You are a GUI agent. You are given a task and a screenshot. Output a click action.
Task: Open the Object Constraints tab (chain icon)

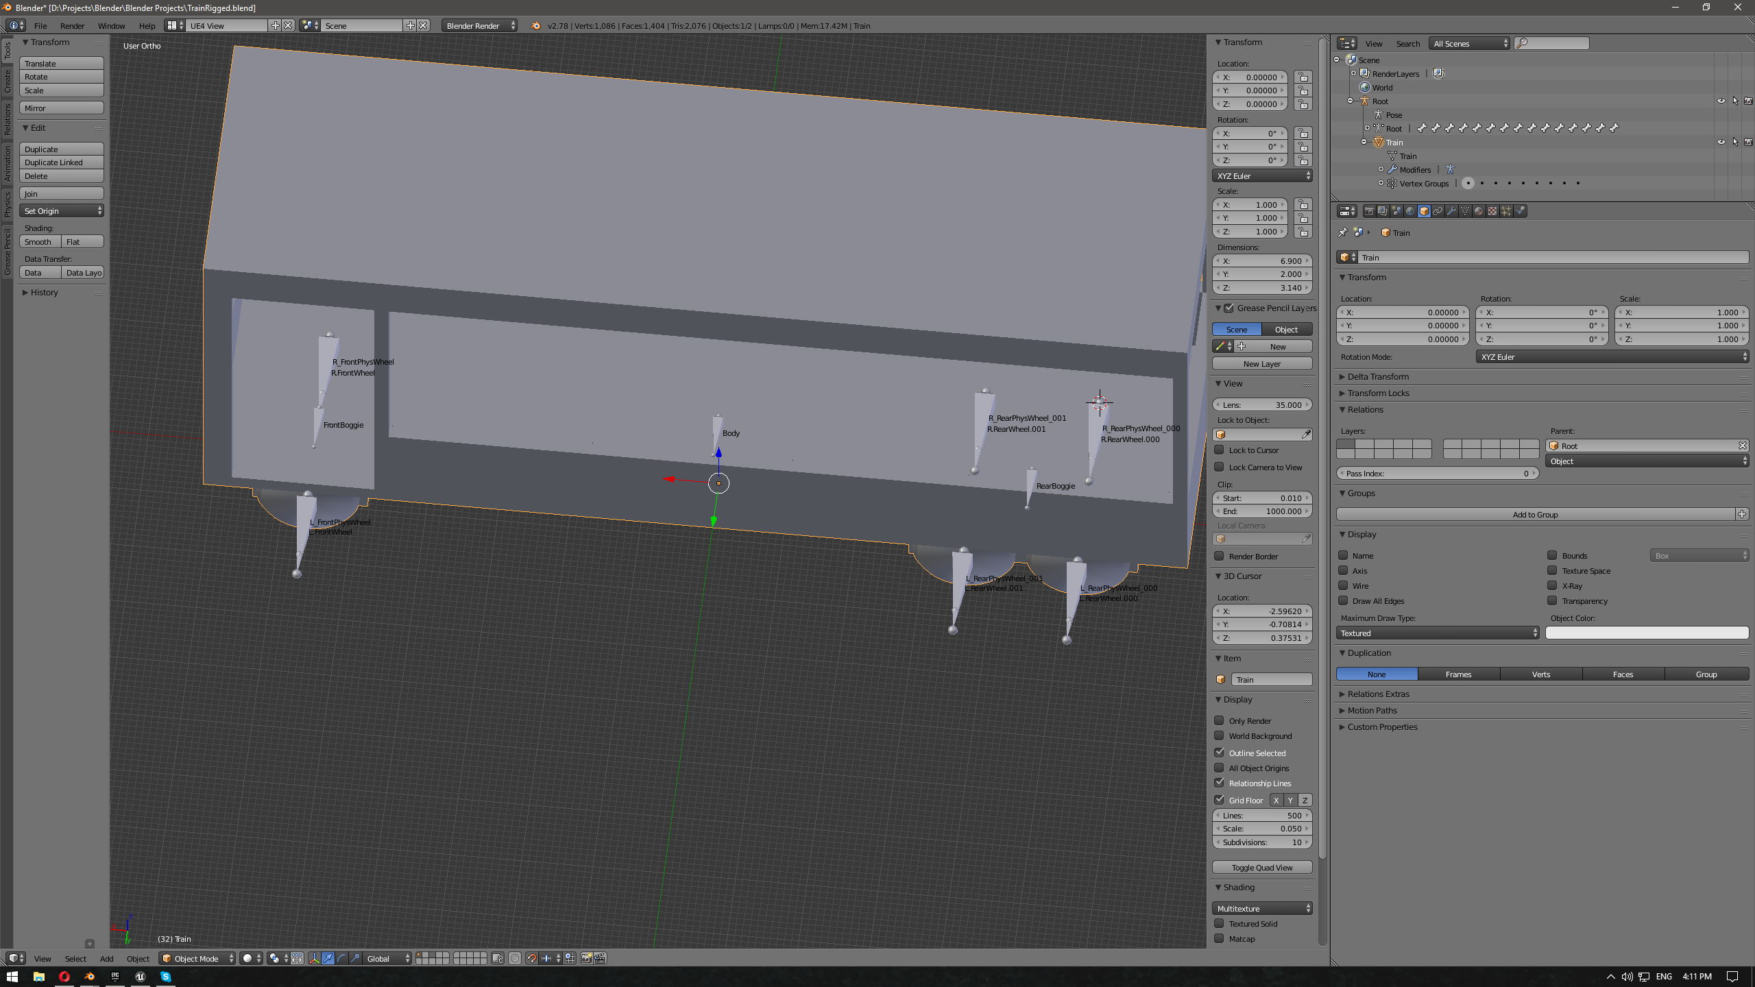coord(1438,211)
